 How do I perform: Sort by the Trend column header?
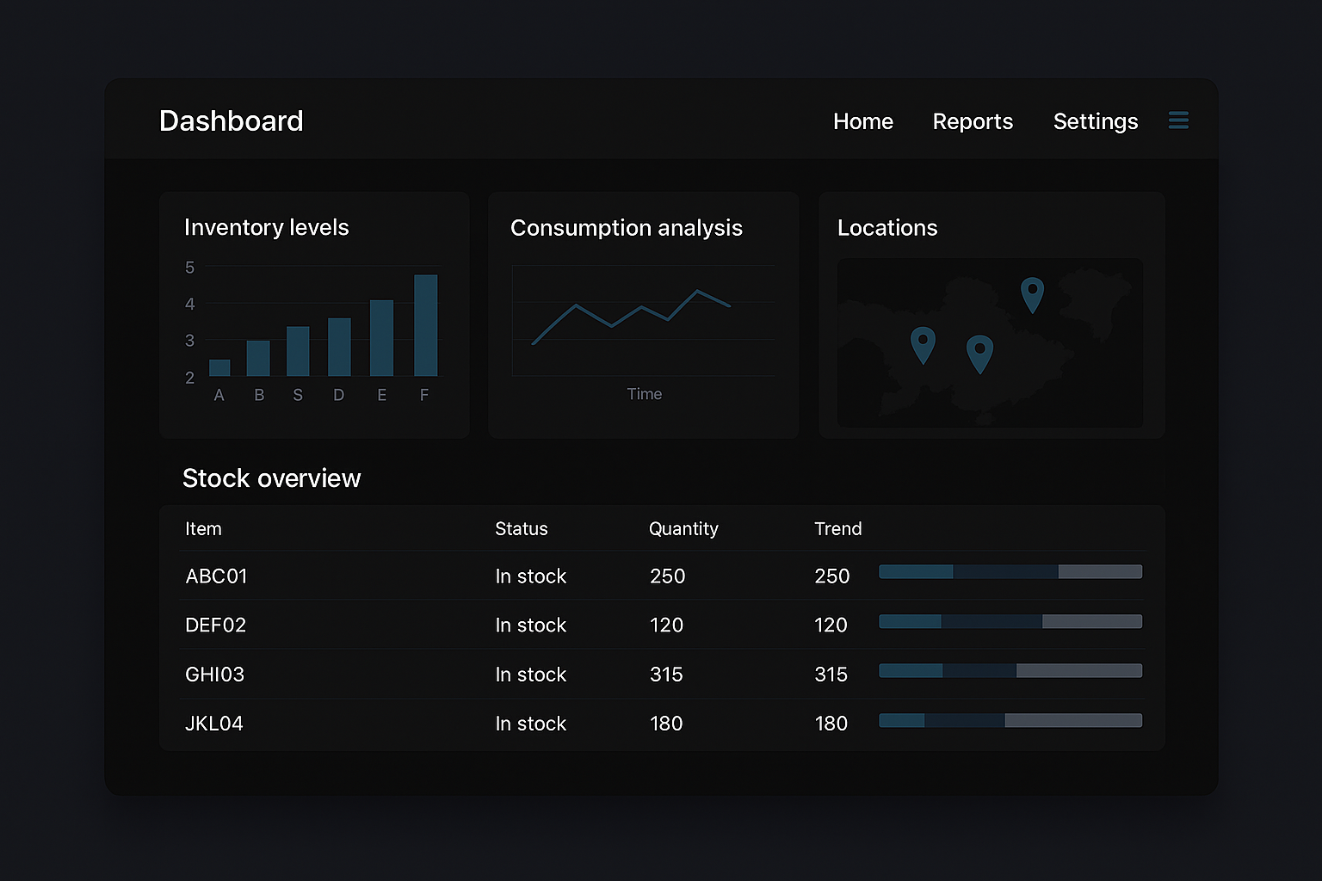click(x=837, y=528)
